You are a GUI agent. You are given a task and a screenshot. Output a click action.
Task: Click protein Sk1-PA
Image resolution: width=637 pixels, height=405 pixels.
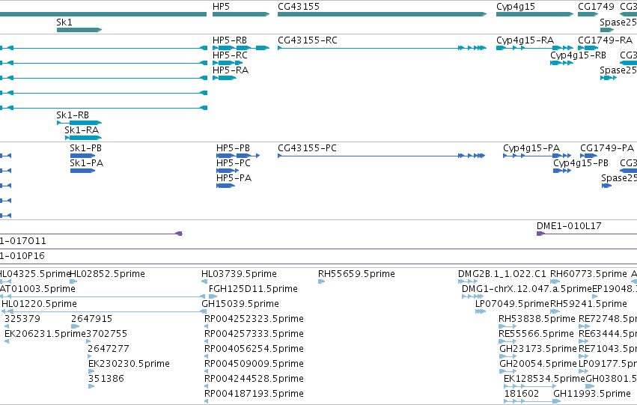coord(83,171)
